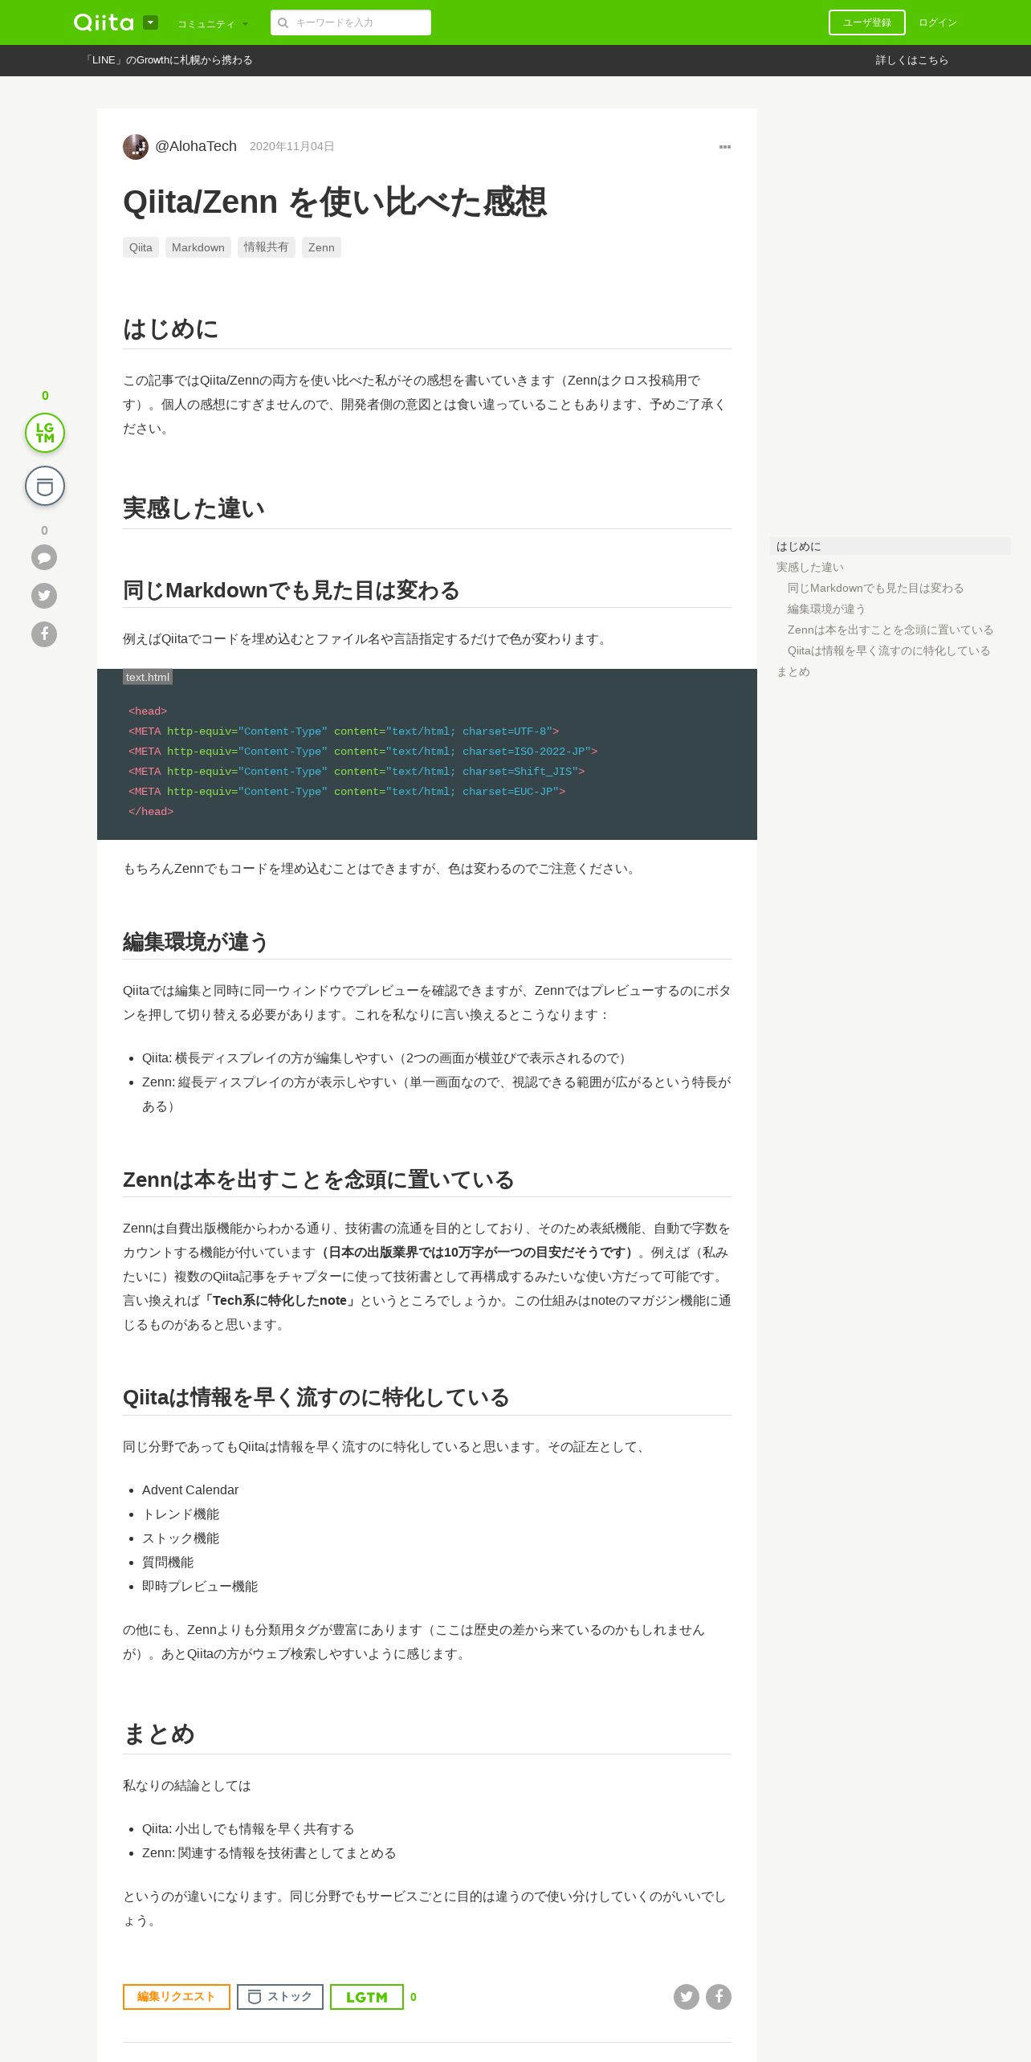Click the search magnifier icon
The height and width of the screenshot is (2062, 1031).
tap(283, 22)
